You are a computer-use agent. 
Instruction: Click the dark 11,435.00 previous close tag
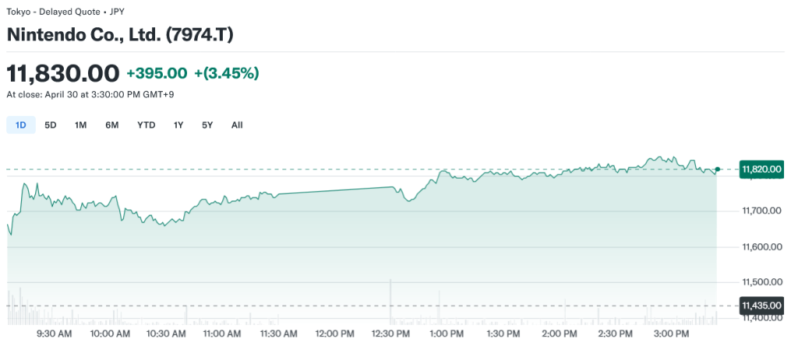coord(761,306)
